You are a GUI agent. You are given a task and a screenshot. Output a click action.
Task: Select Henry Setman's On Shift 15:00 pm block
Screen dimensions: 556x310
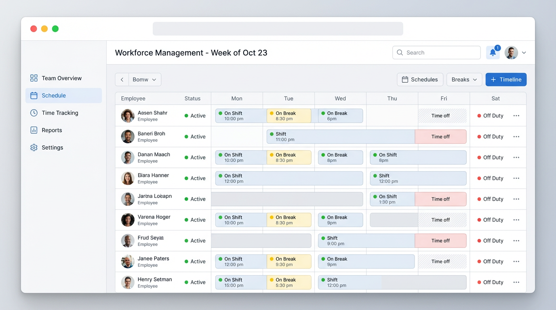(x=241, y=283)
